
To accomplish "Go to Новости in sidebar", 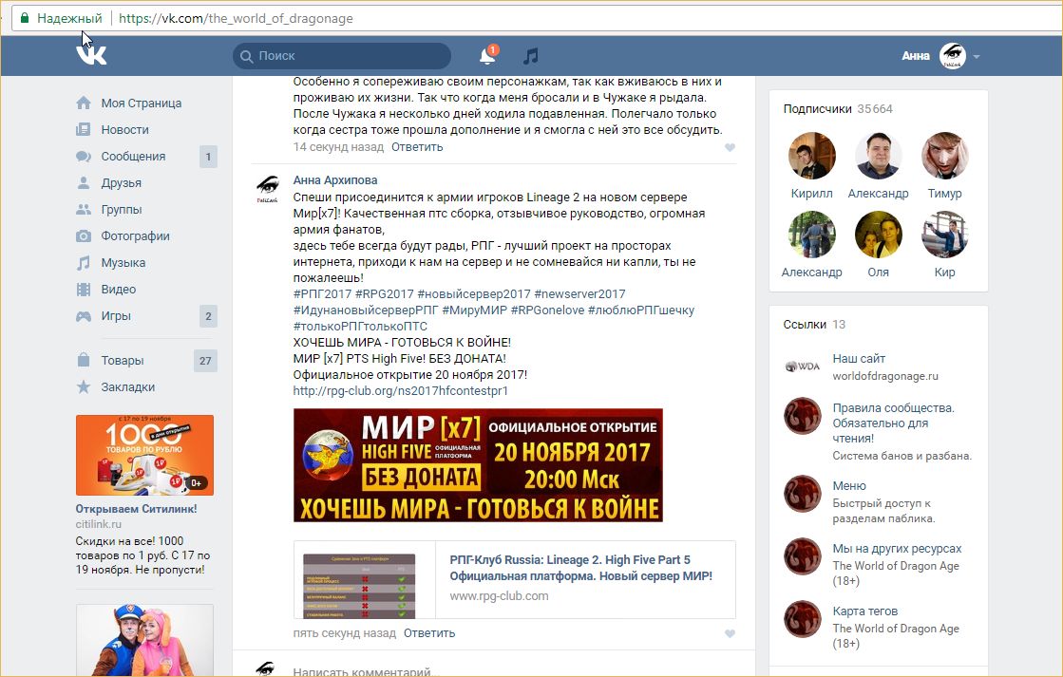I will (x=124, y=129).
